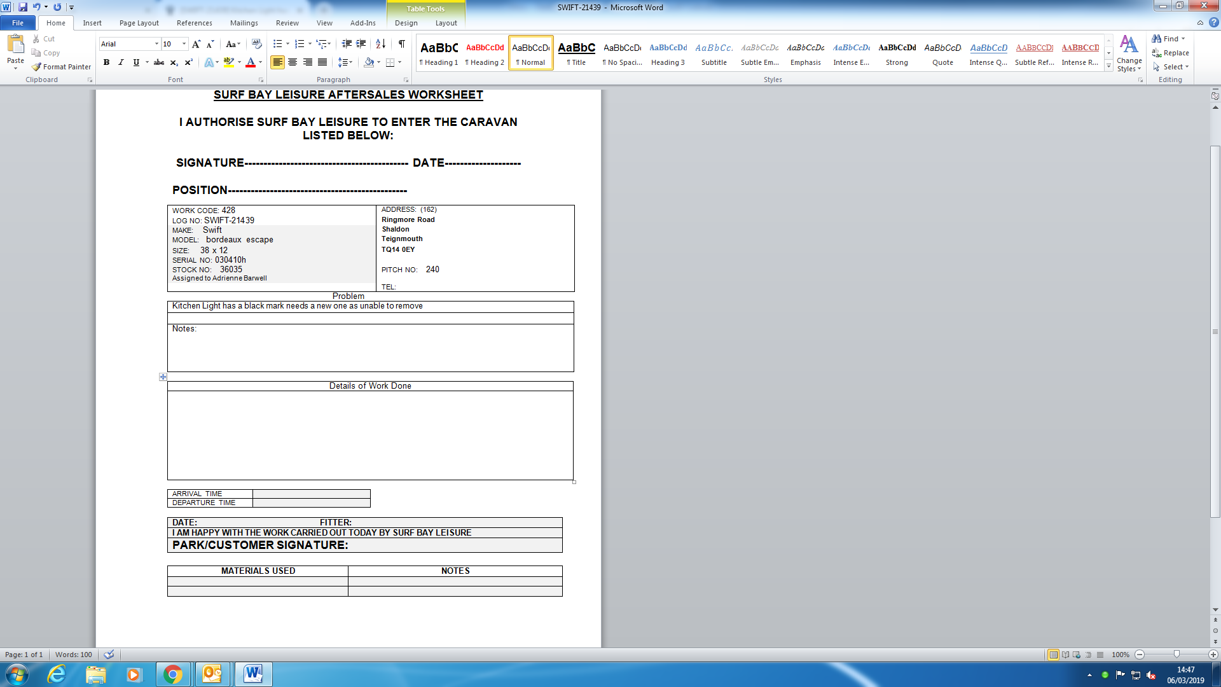
Task: Toggle Show/Hide paragraph marks
Action: pyautogui.click(x=401, y=44)
